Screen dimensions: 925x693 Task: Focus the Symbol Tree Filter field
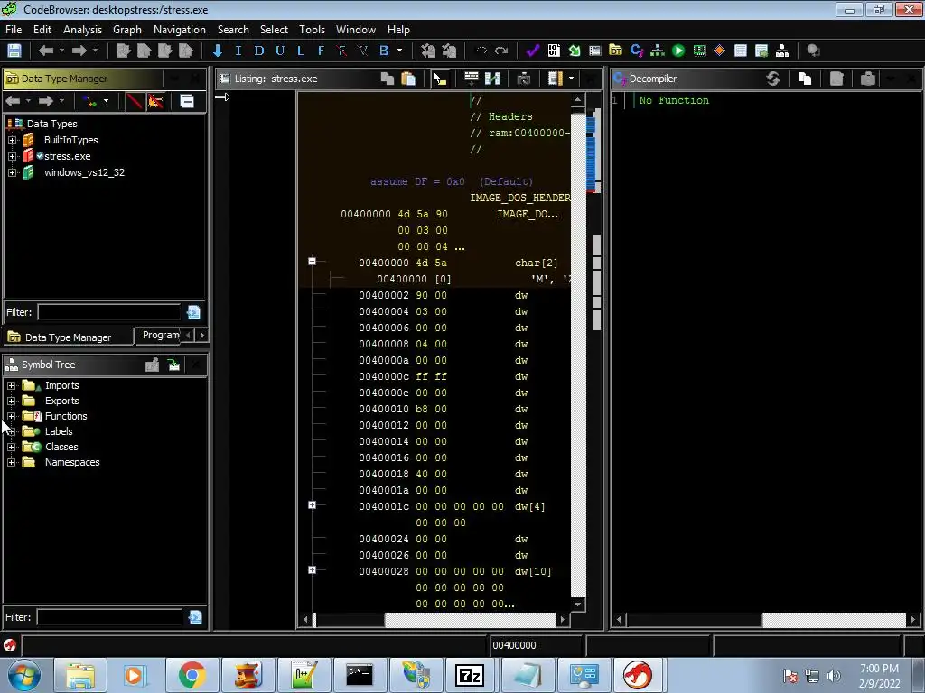pyautogui.click(x=109, y=617)
